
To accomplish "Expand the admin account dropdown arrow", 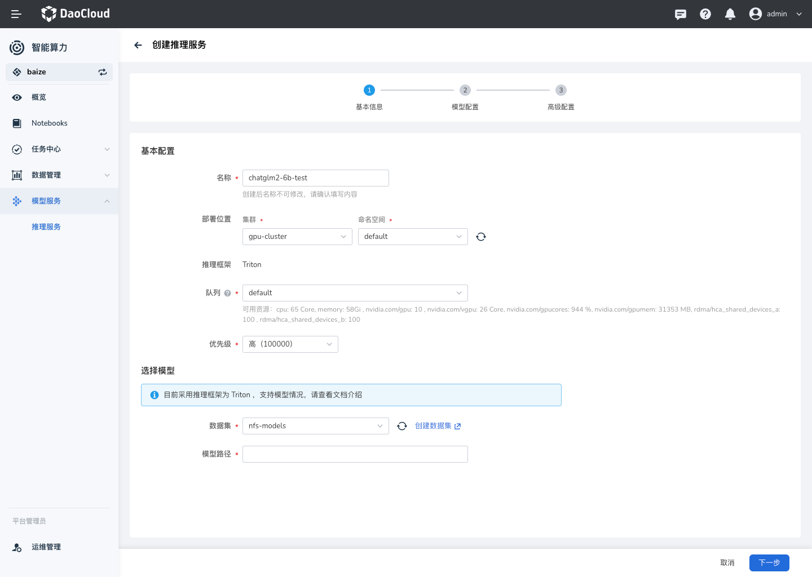I will pyautogui.click(x=799, y=14).
